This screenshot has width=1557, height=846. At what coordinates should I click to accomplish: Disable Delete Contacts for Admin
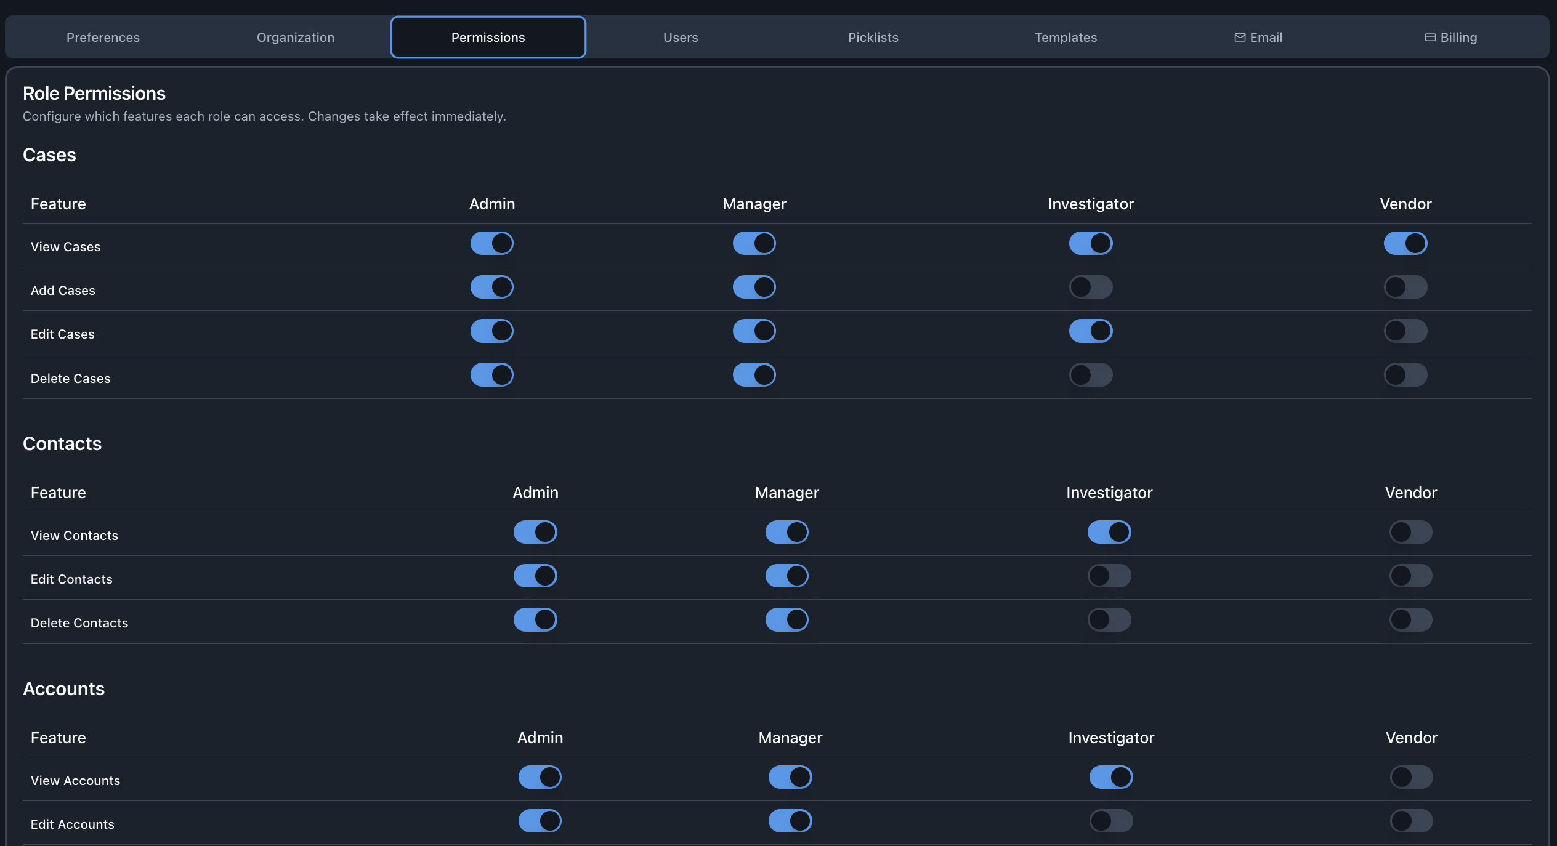click(535, 619)
